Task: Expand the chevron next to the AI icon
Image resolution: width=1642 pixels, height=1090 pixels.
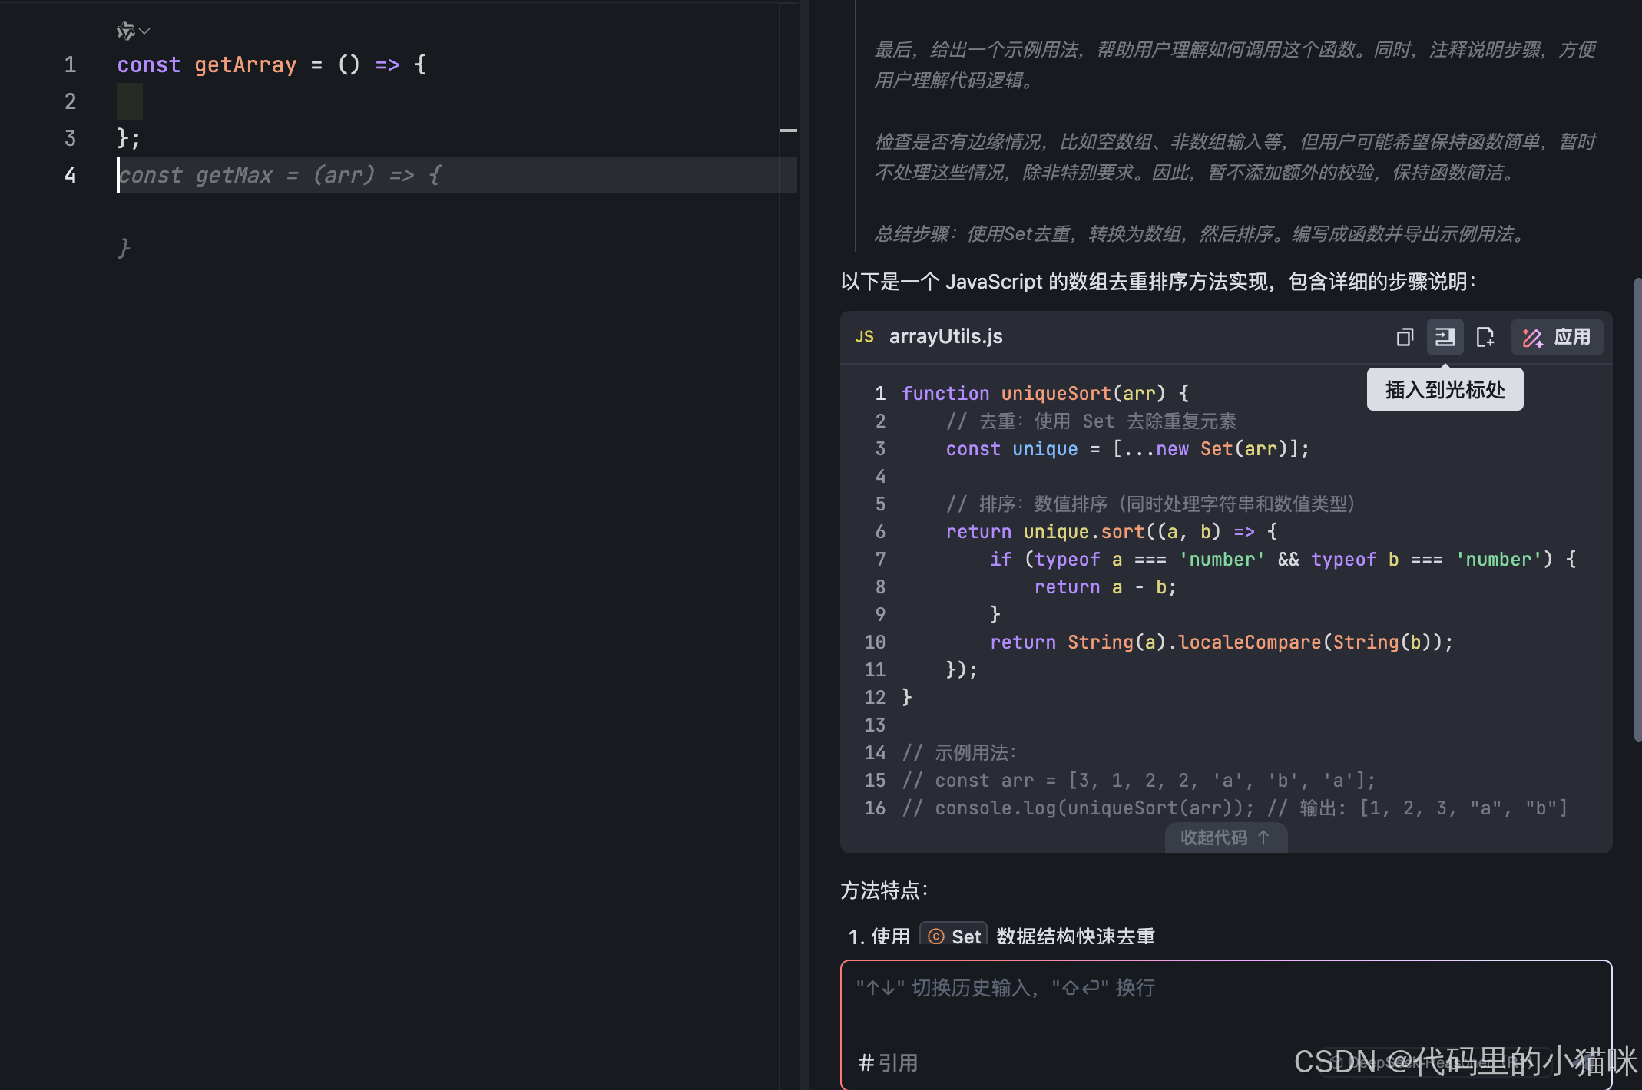Action: [x=145, y=31]
